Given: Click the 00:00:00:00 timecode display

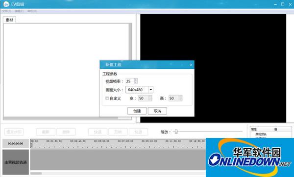Looking at the screenshot, I should click(16, 143).
